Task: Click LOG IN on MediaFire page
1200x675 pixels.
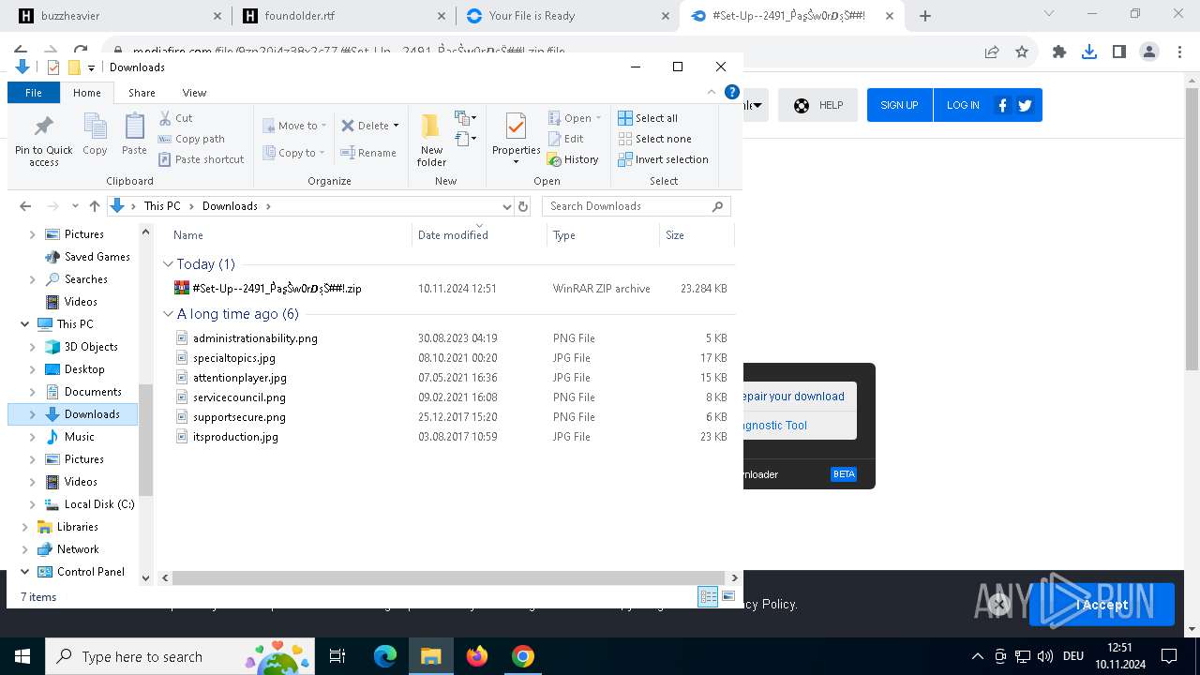Action: click(963, 105)
